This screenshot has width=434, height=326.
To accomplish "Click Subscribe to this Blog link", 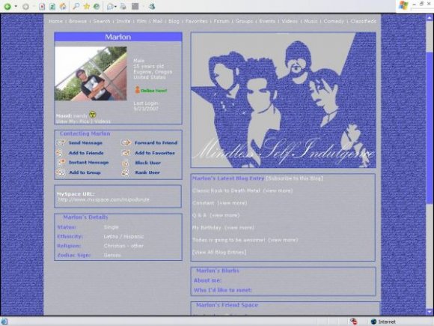I will click(295, 178).
